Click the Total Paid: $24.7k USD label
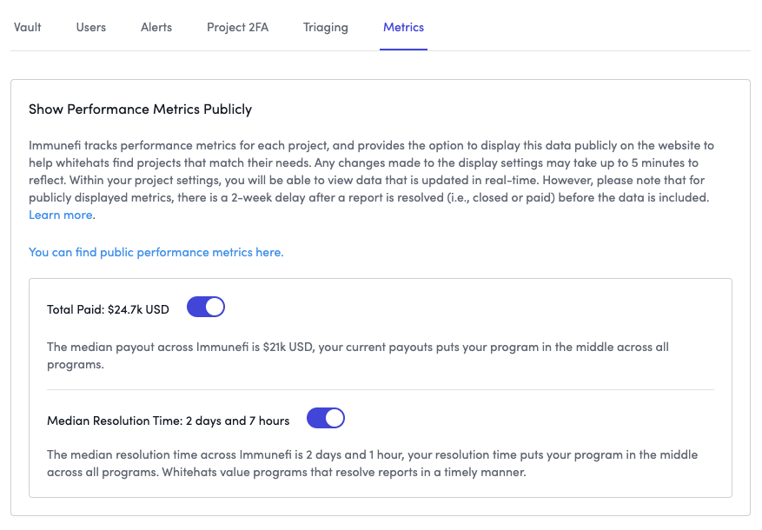 pos(108,308)
